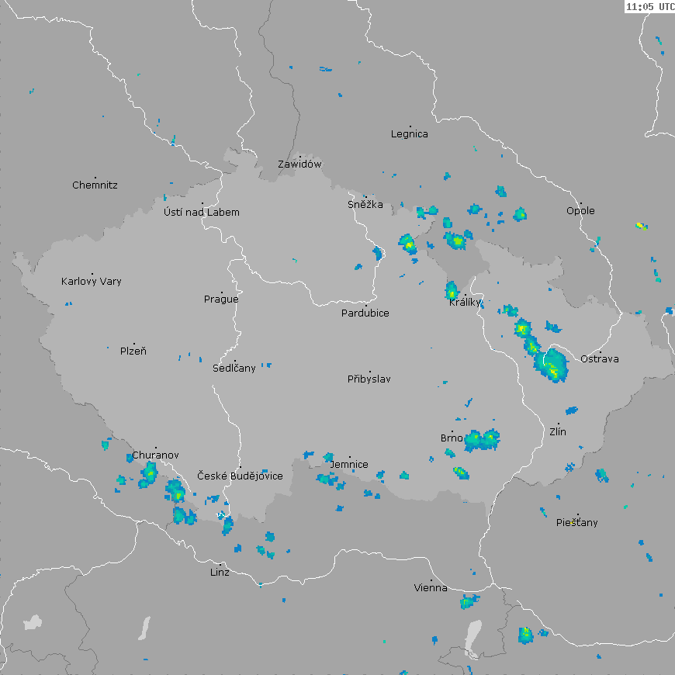Viewport: 675px width, 675px height.
Task: Click the Legnica city label
Action: point(410,134)
